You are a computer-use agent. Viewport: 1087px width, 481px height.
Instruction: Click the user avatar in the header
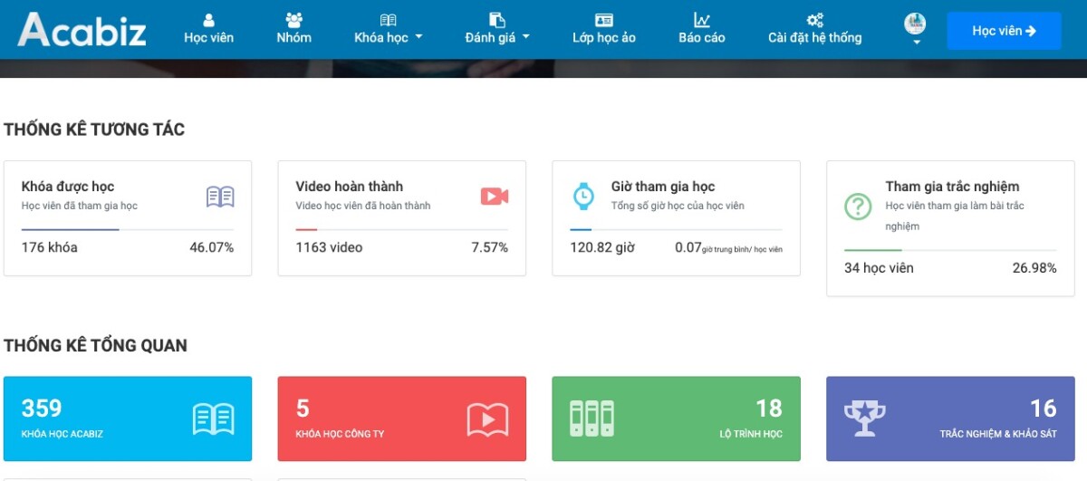tap(915, 24)
